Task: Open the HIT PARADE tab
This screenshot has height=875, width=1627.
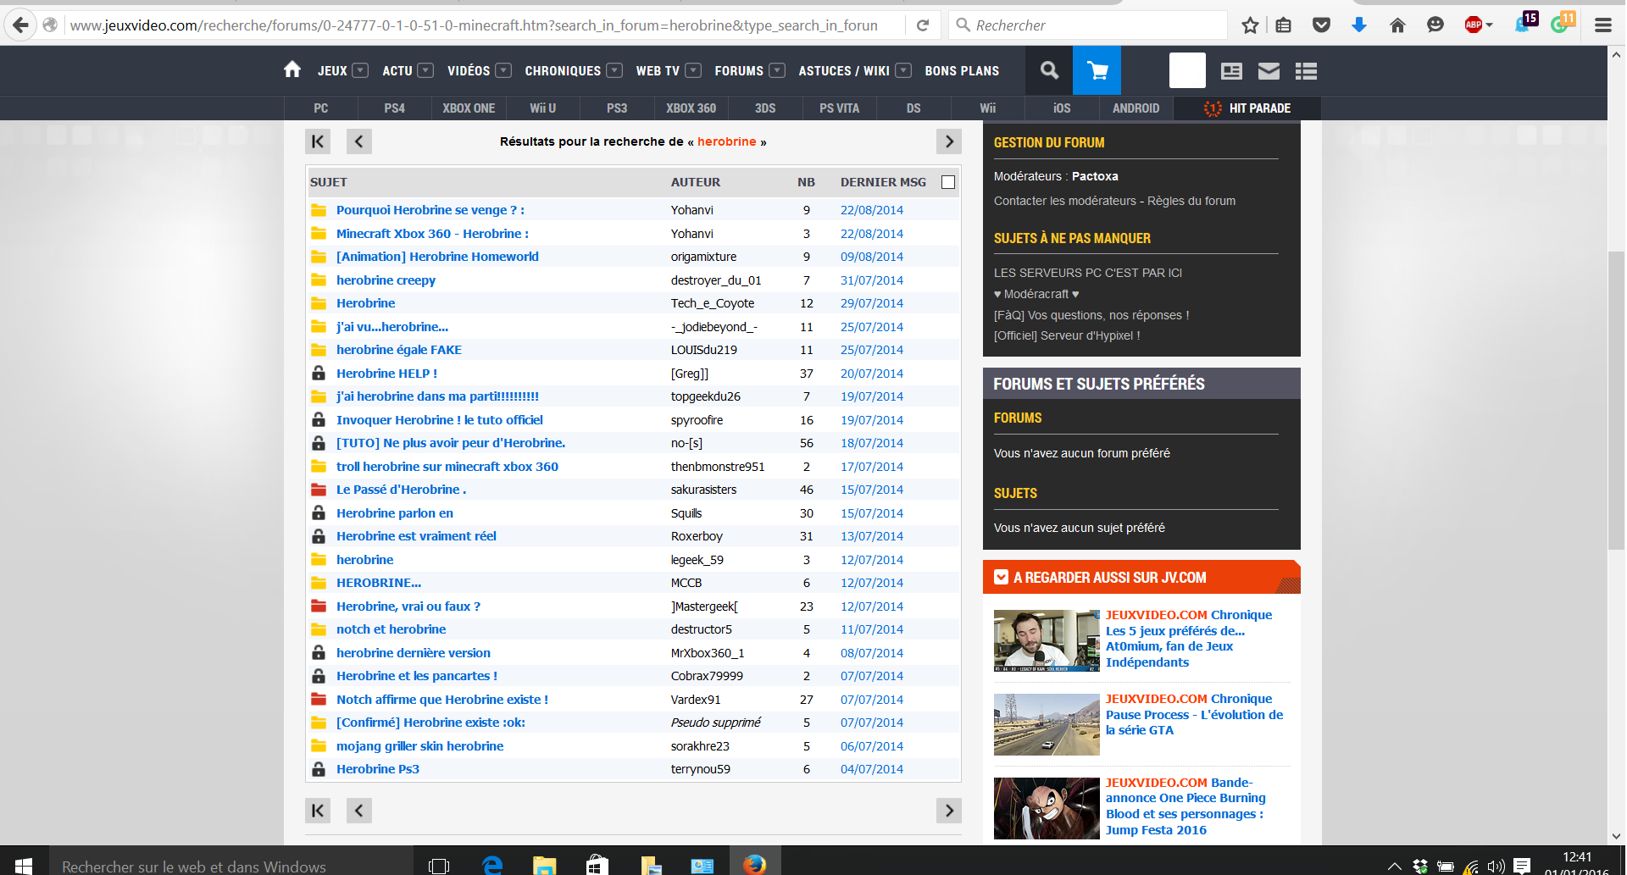Action: (1247, 108)
